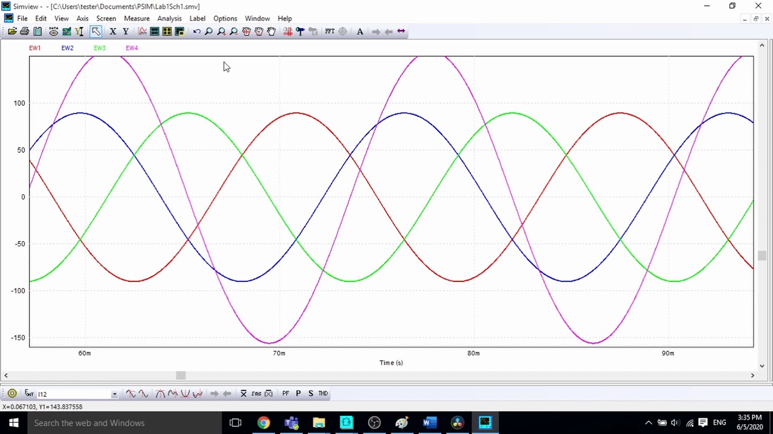This screenshot has width=773, height=434.
Task: Expand the I12 curve dropdown arrow
Action: pos(114,394)
